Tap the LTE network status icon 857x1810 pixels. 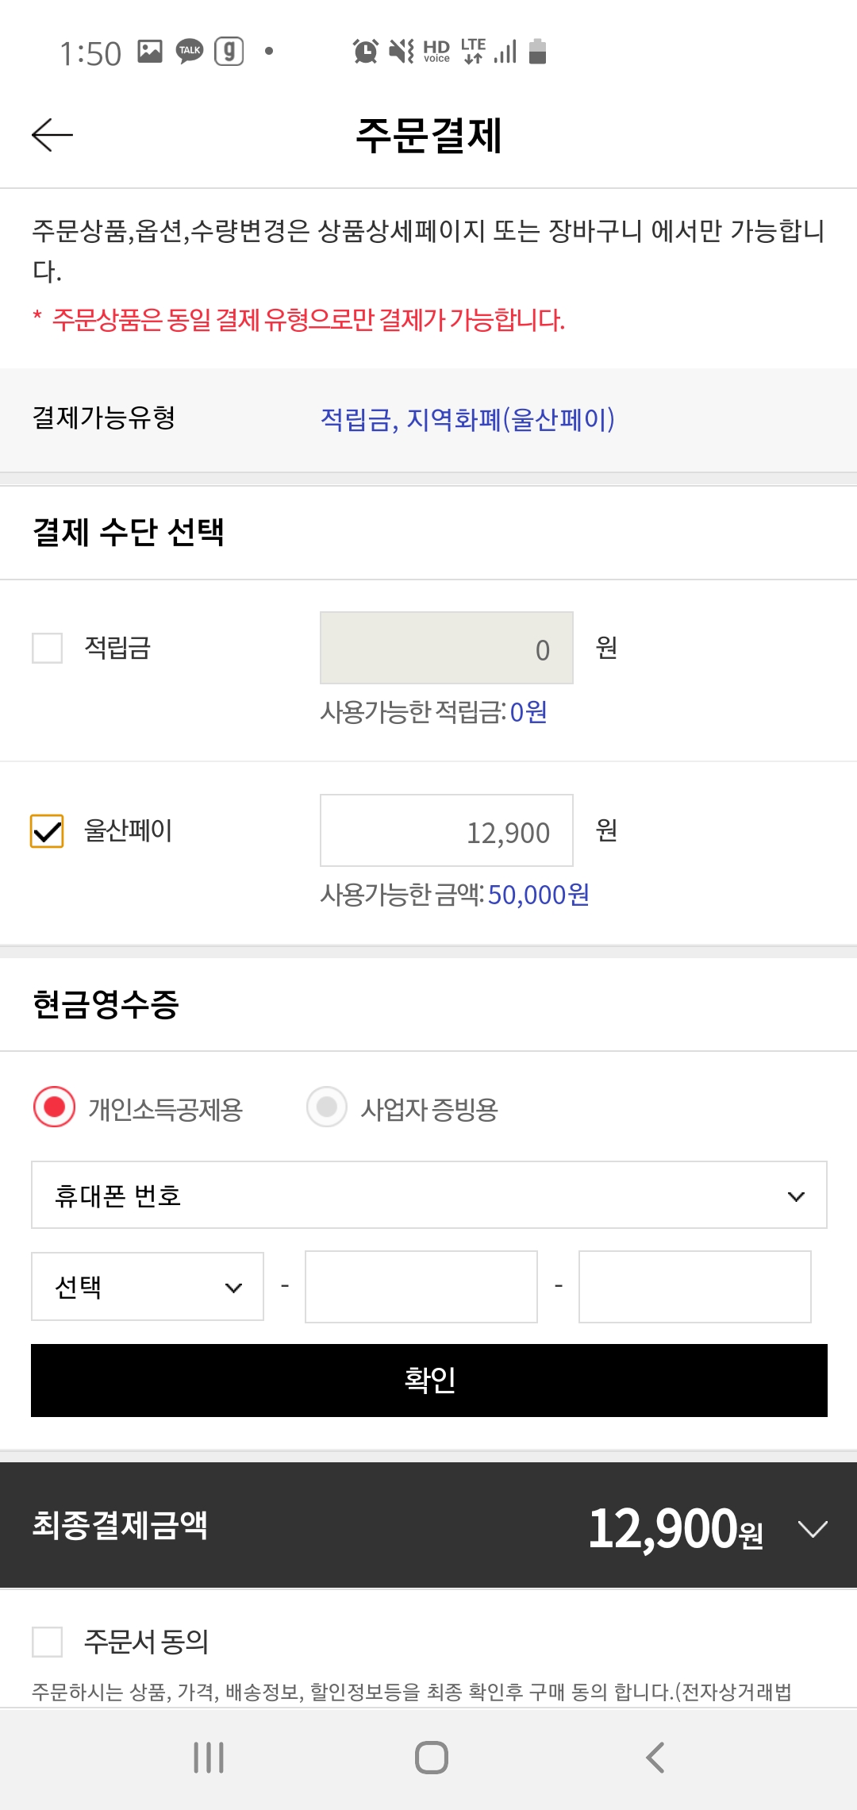click(471, 51)
